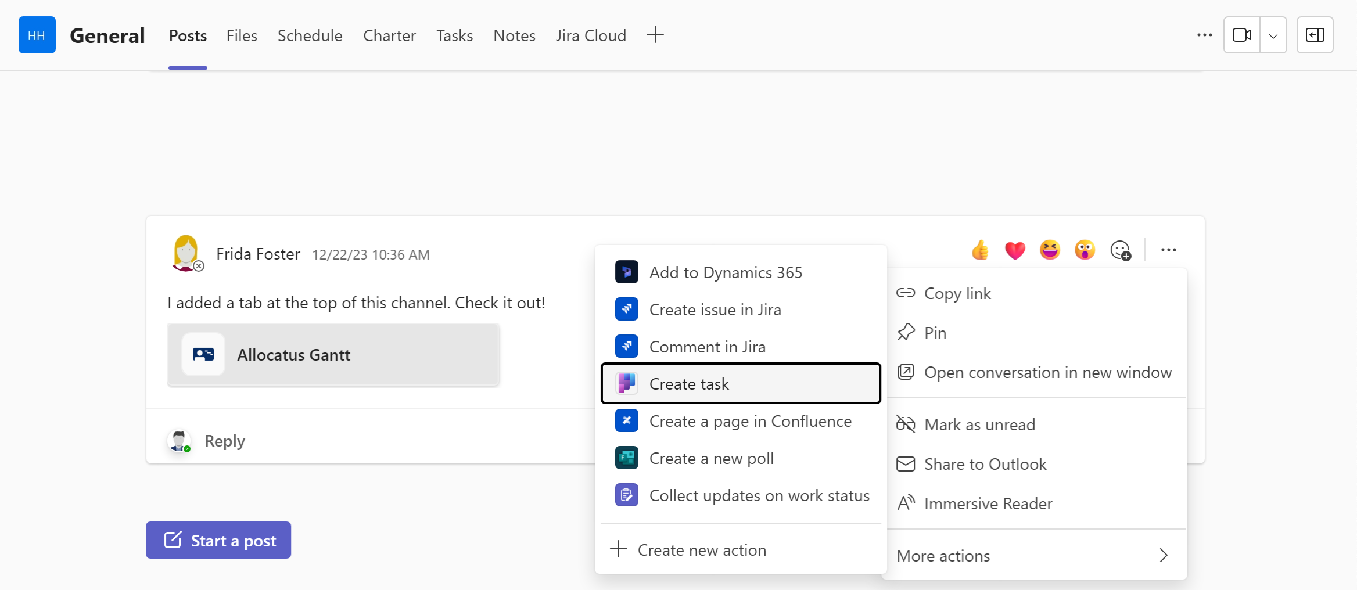
Task: Switch to the Files tab
Action: click(x=242, y=35)
